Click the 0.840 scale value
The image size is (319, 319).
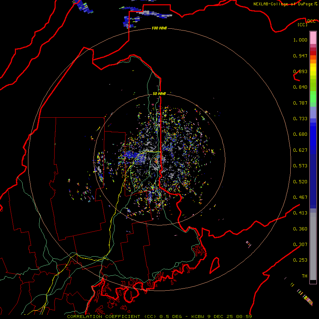click(x=300, y=87)
